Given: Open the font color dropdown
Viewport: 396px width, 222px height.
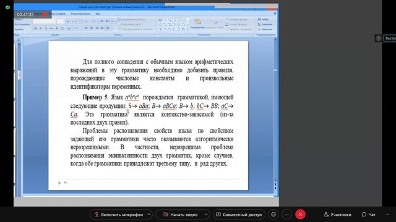Looking at the screenshot, I should click(x=77, y=28).
